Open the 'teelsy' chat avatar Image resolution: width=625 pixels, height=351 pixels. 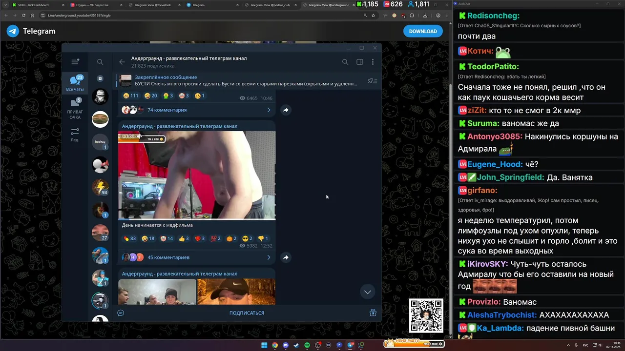[x=100, y=142]
